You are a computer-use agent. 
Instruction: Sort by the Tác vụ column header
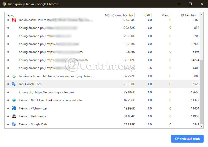pos(10,15)
